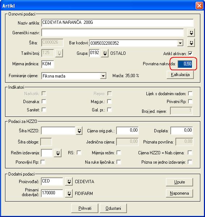The width and height of the screenshot is (205, 217).
Task: Confirm with the Prihvati button
Action: coord(85,208)
